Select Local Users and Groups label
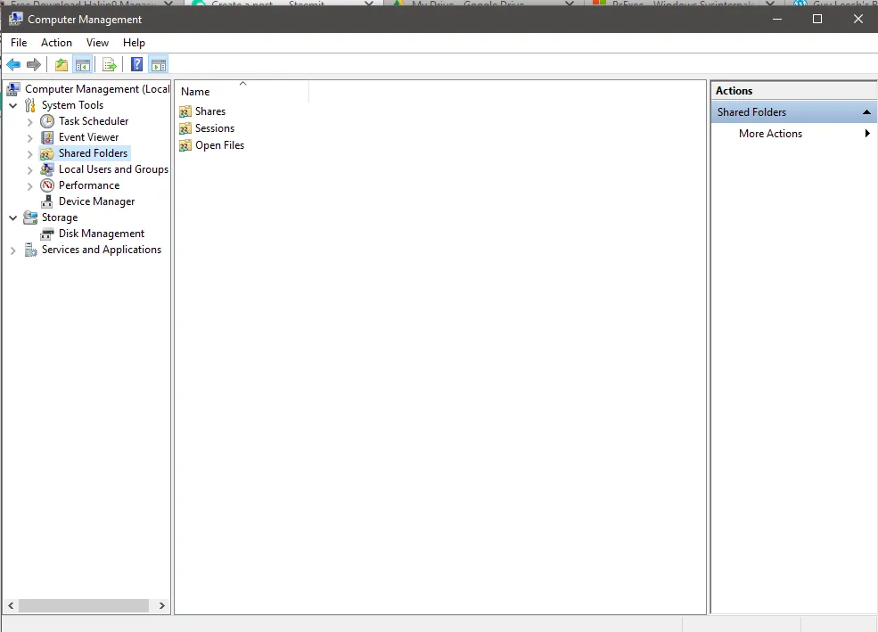The image size is (878, 632). point(113,169)
